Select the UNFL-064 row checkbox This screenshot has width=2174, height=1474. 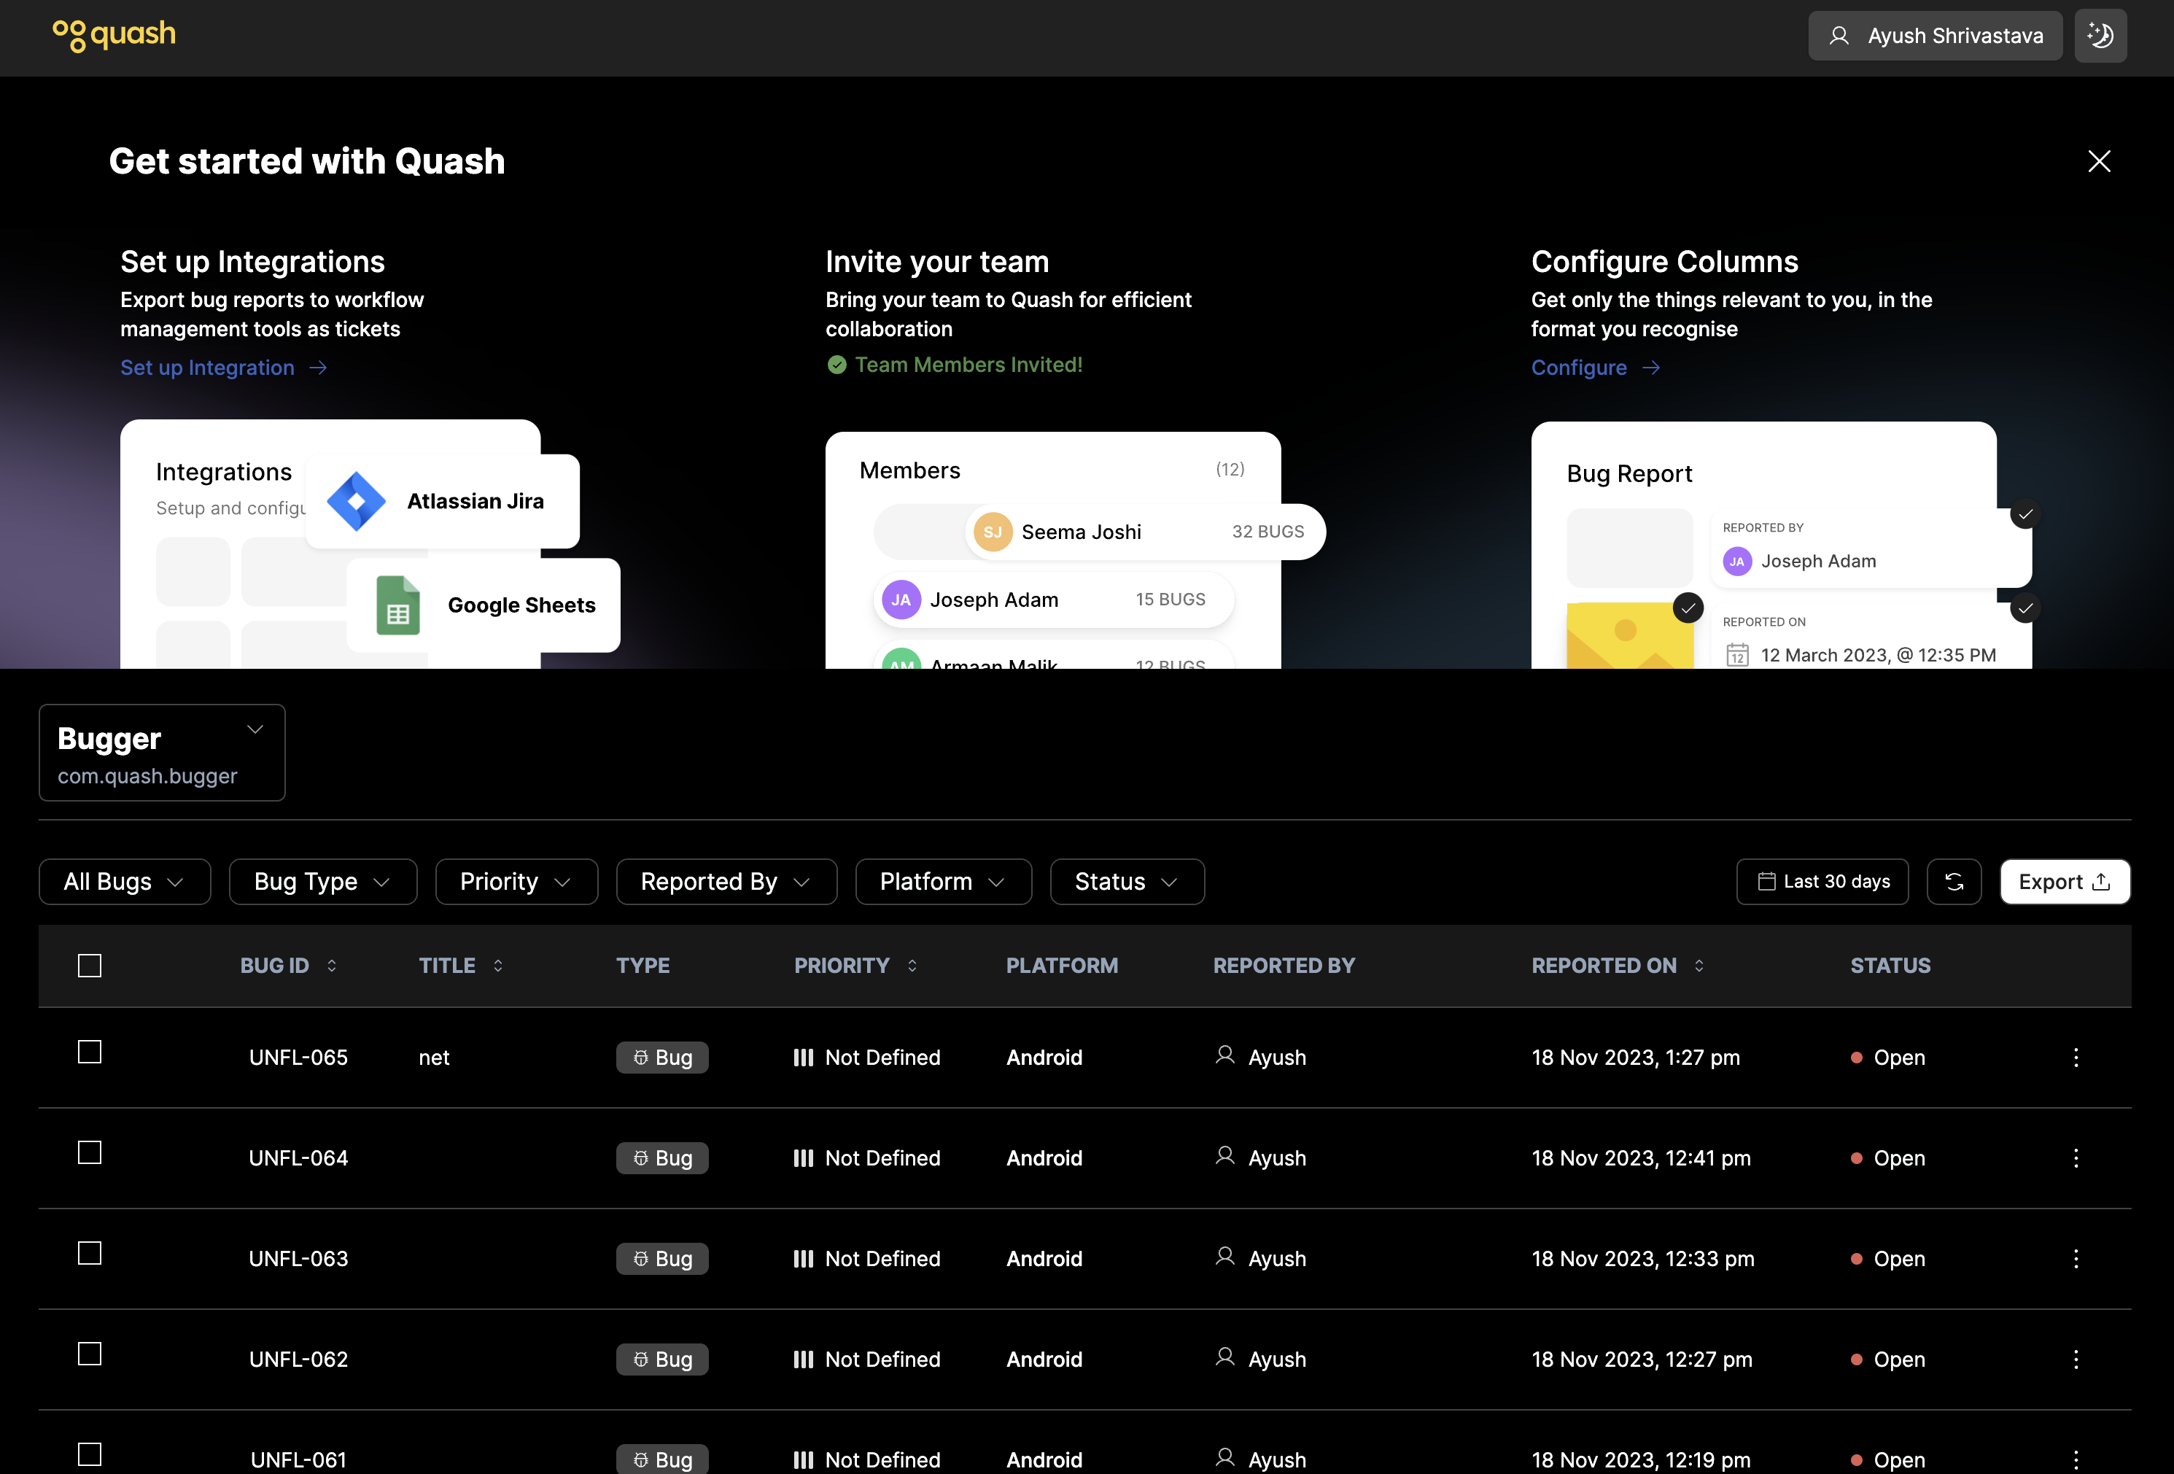90,1152
